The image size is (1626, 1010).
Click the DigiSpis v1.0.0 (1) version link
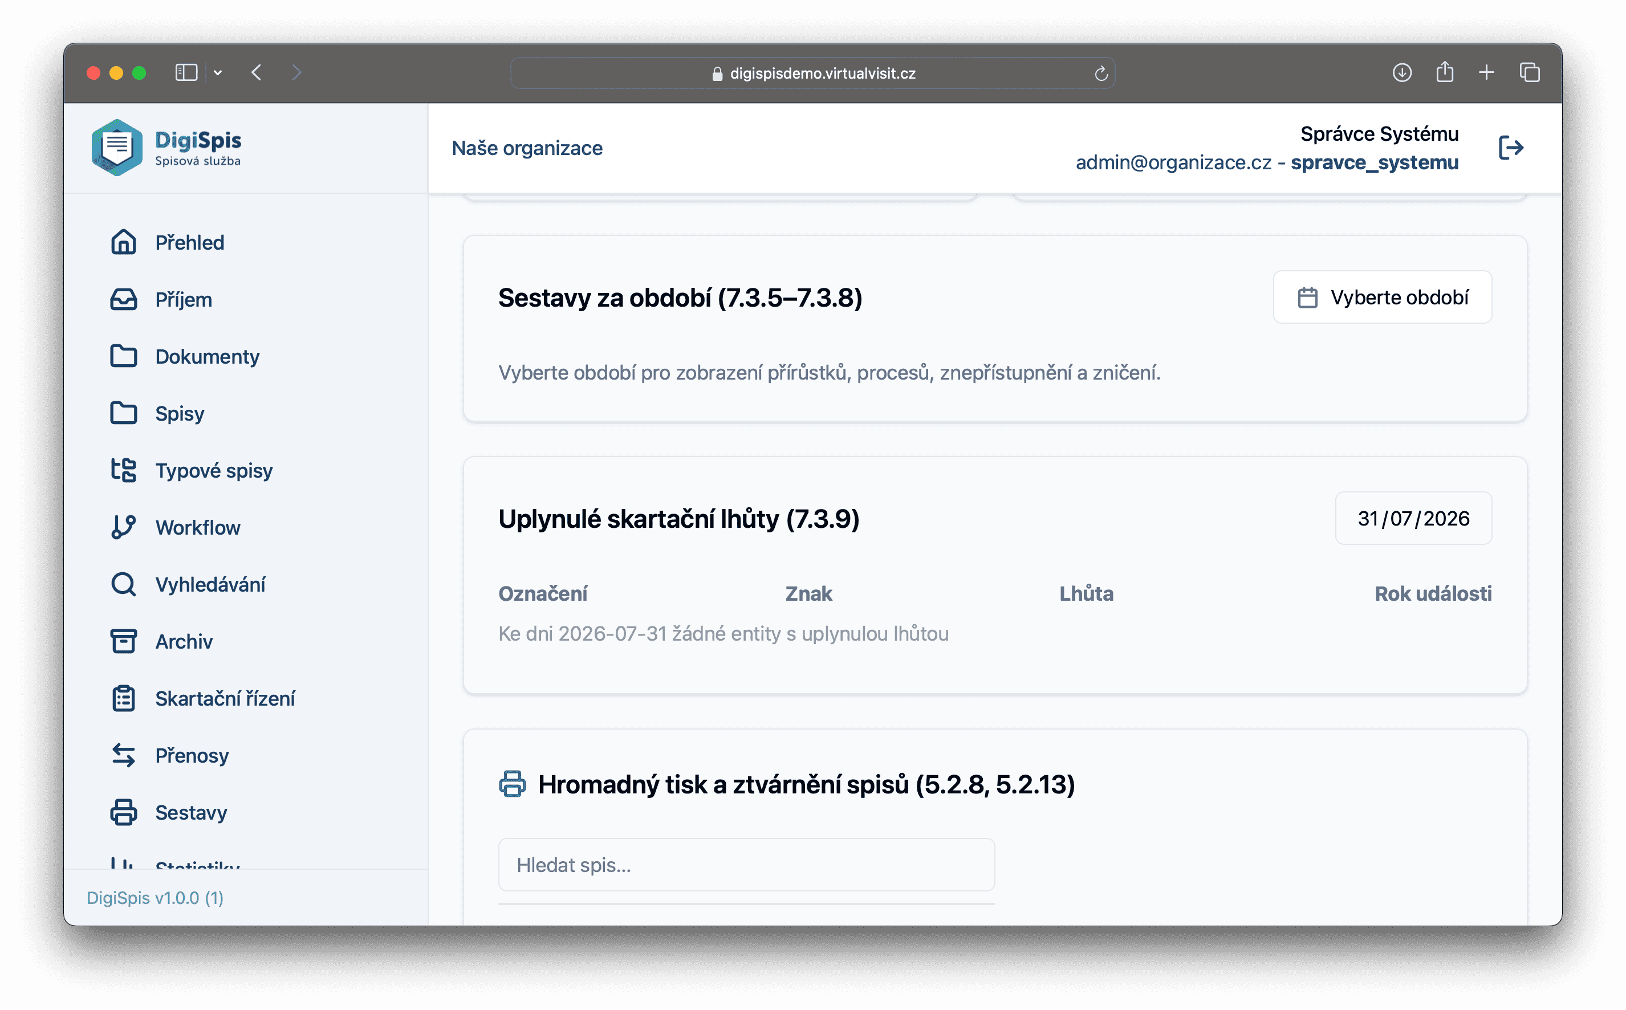tap(155, 898)
